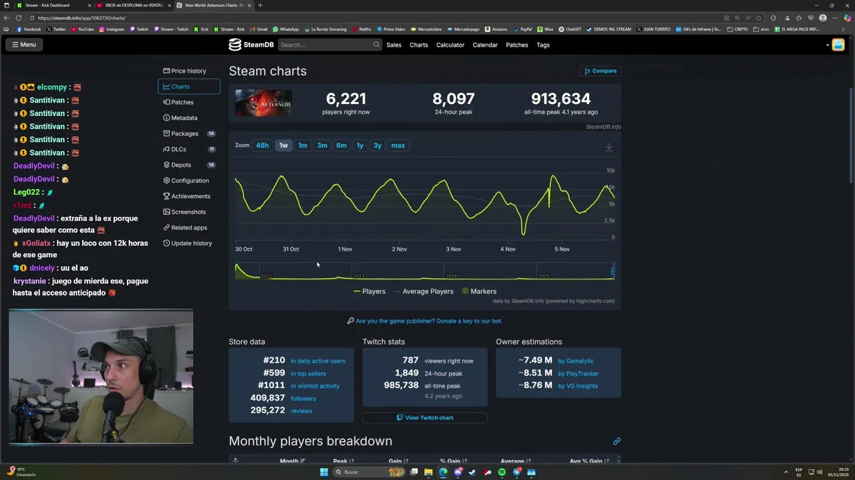855x480 pixels.
Task: Open the Mercadolibre bookmark
Action: pos(425,29)
